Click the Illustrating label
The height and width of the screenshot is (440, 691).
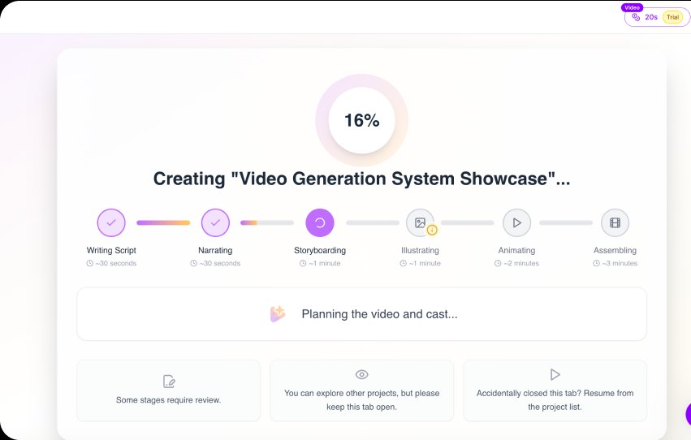[x=420, y=250]
